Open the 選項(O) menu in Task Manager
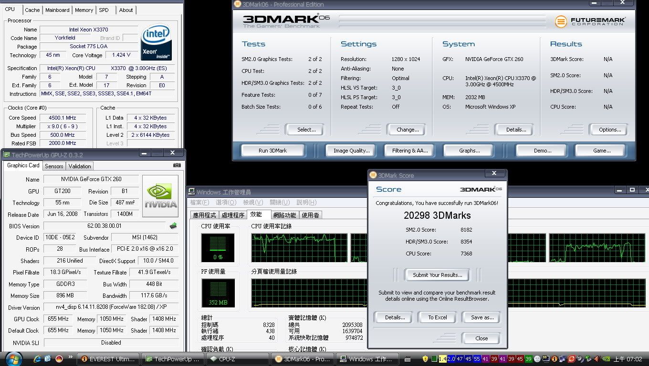This screenshot has height=366, width=649. point(226,203)
